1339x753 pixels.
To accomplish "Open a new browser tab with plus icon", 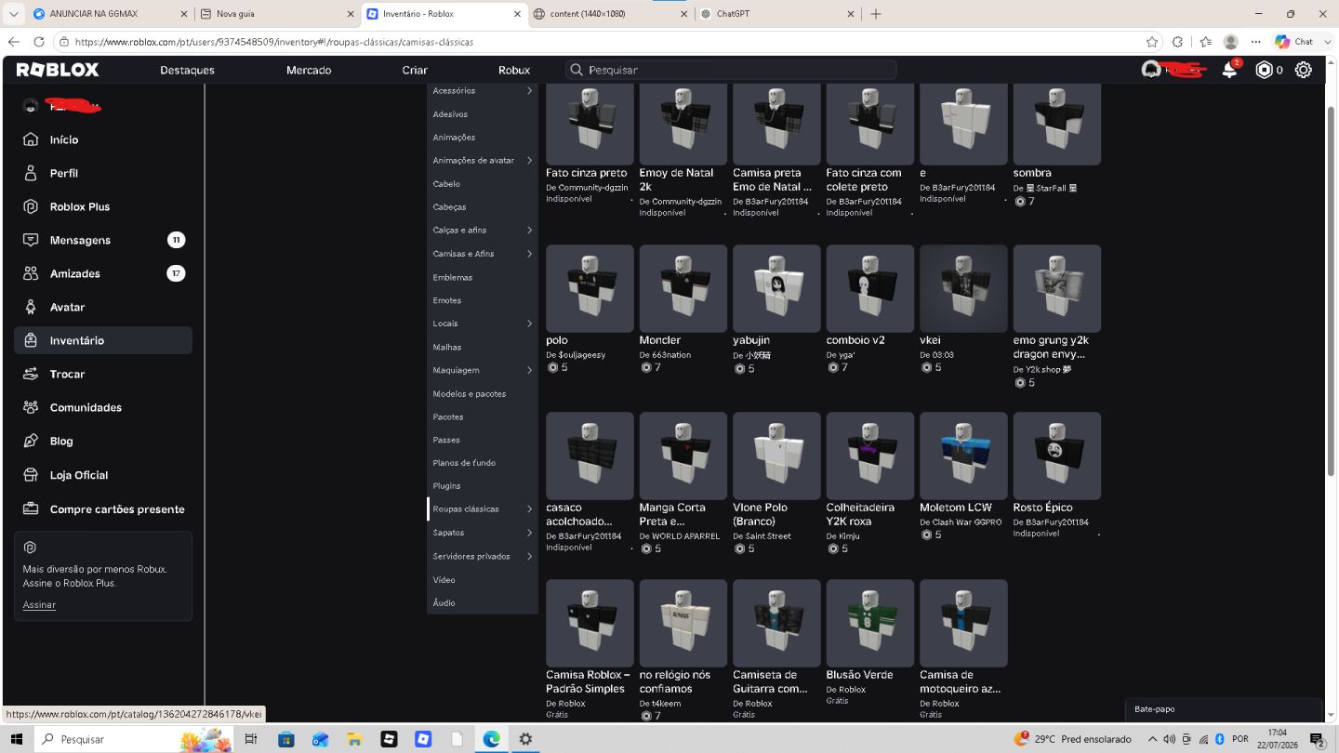I will (875, 14).
